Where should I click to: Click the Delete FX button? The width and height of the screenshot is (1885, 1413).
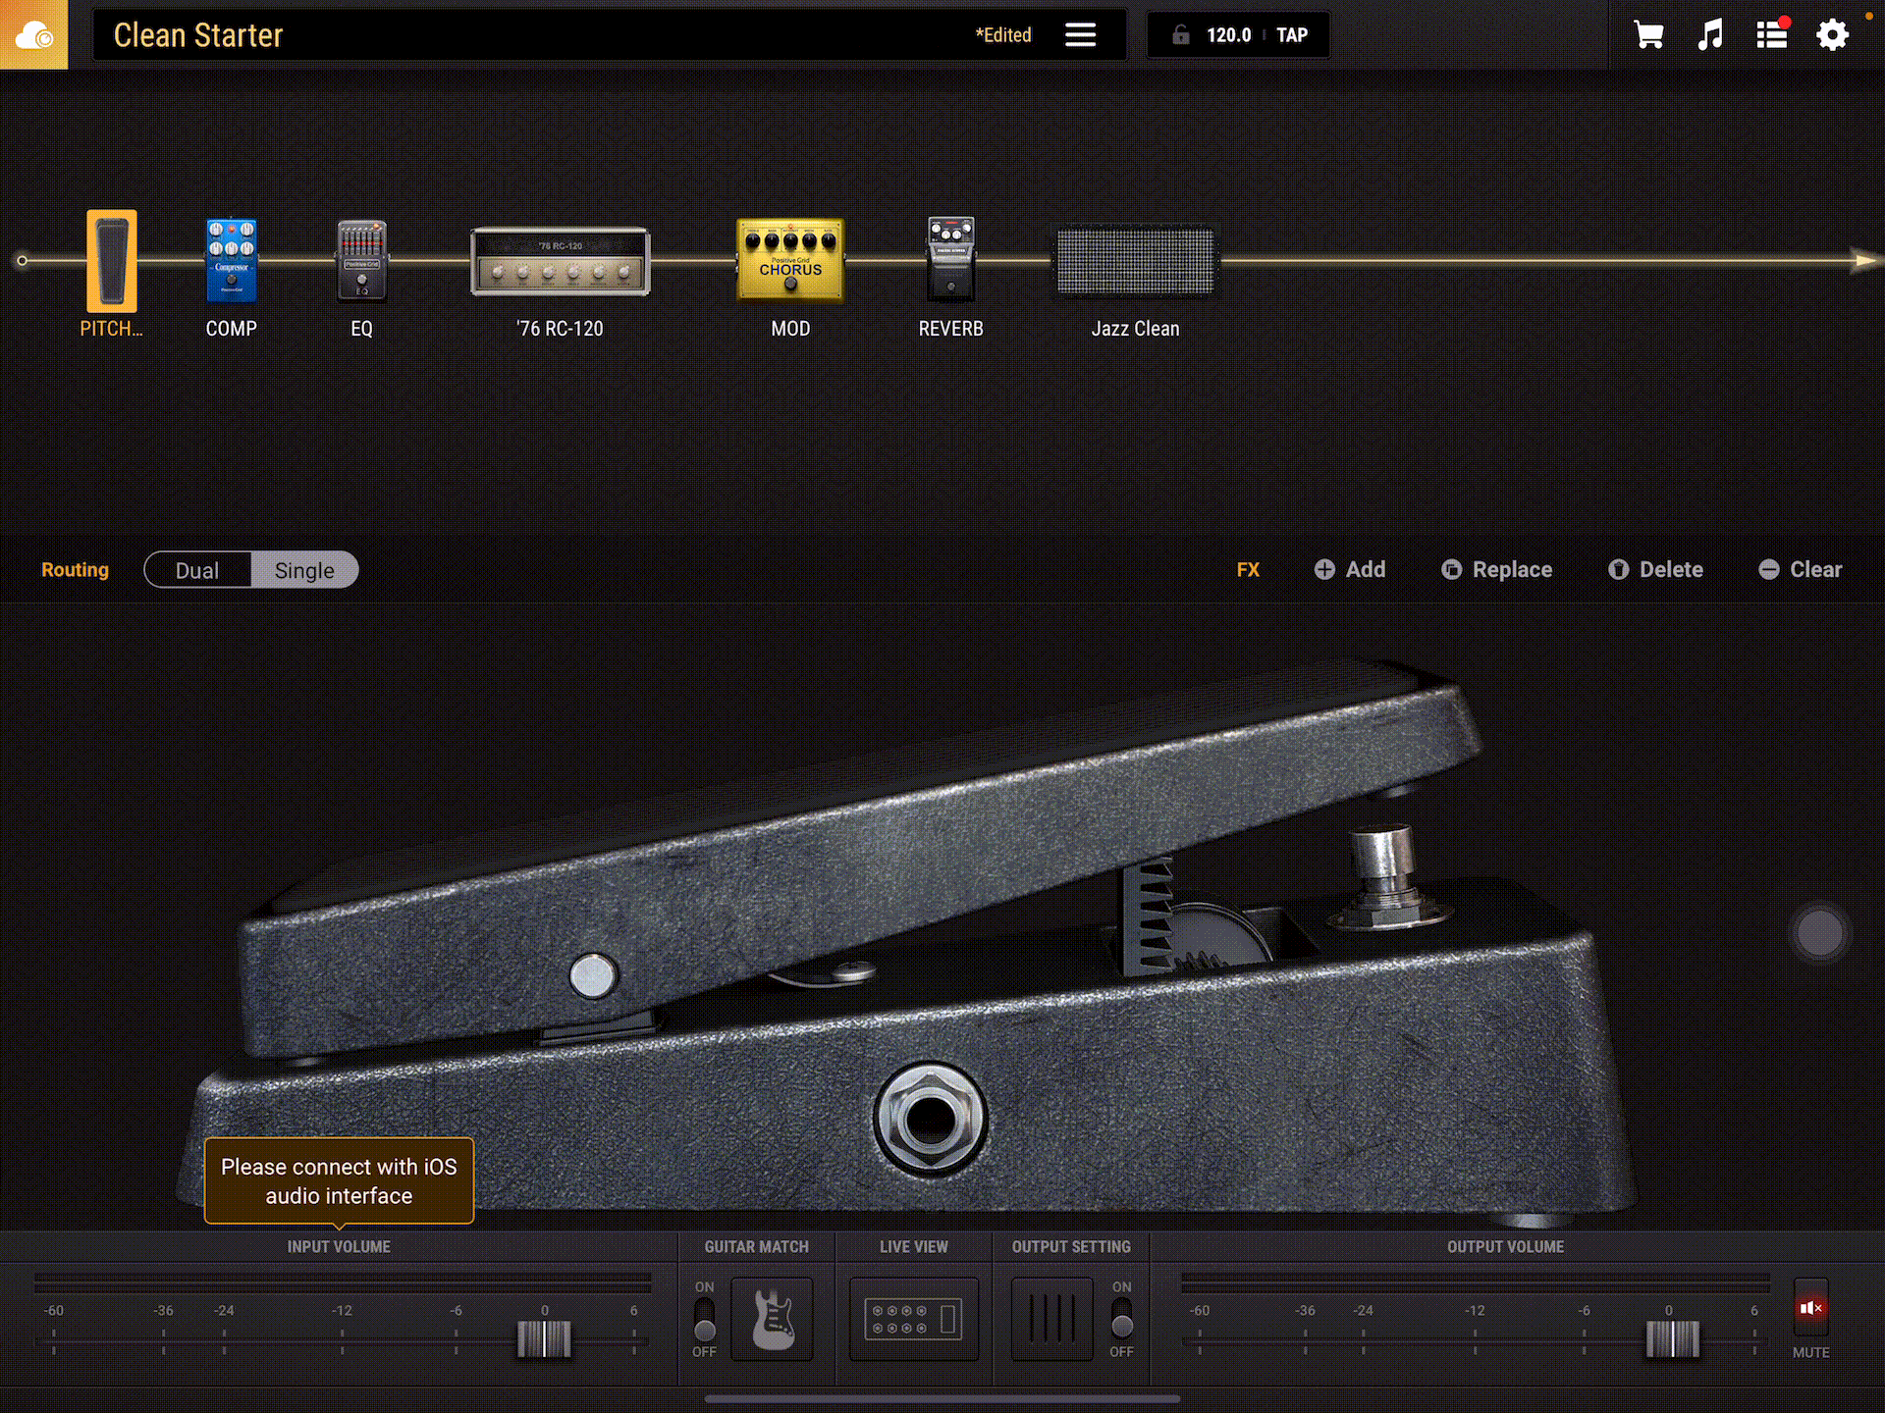1655,570
